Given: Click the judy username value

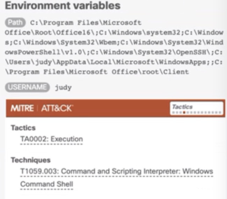Looking at the screenshot, I should [63, 88].
